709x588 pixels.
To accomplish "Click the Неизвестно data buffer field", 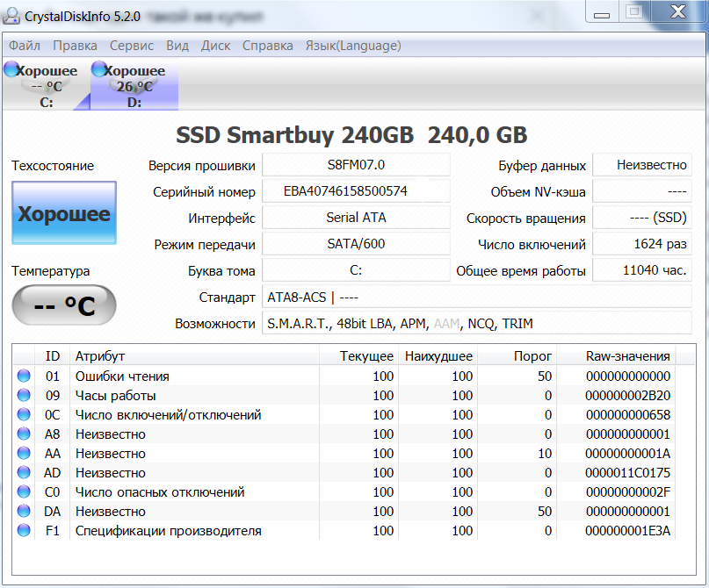I will [642, 165].
